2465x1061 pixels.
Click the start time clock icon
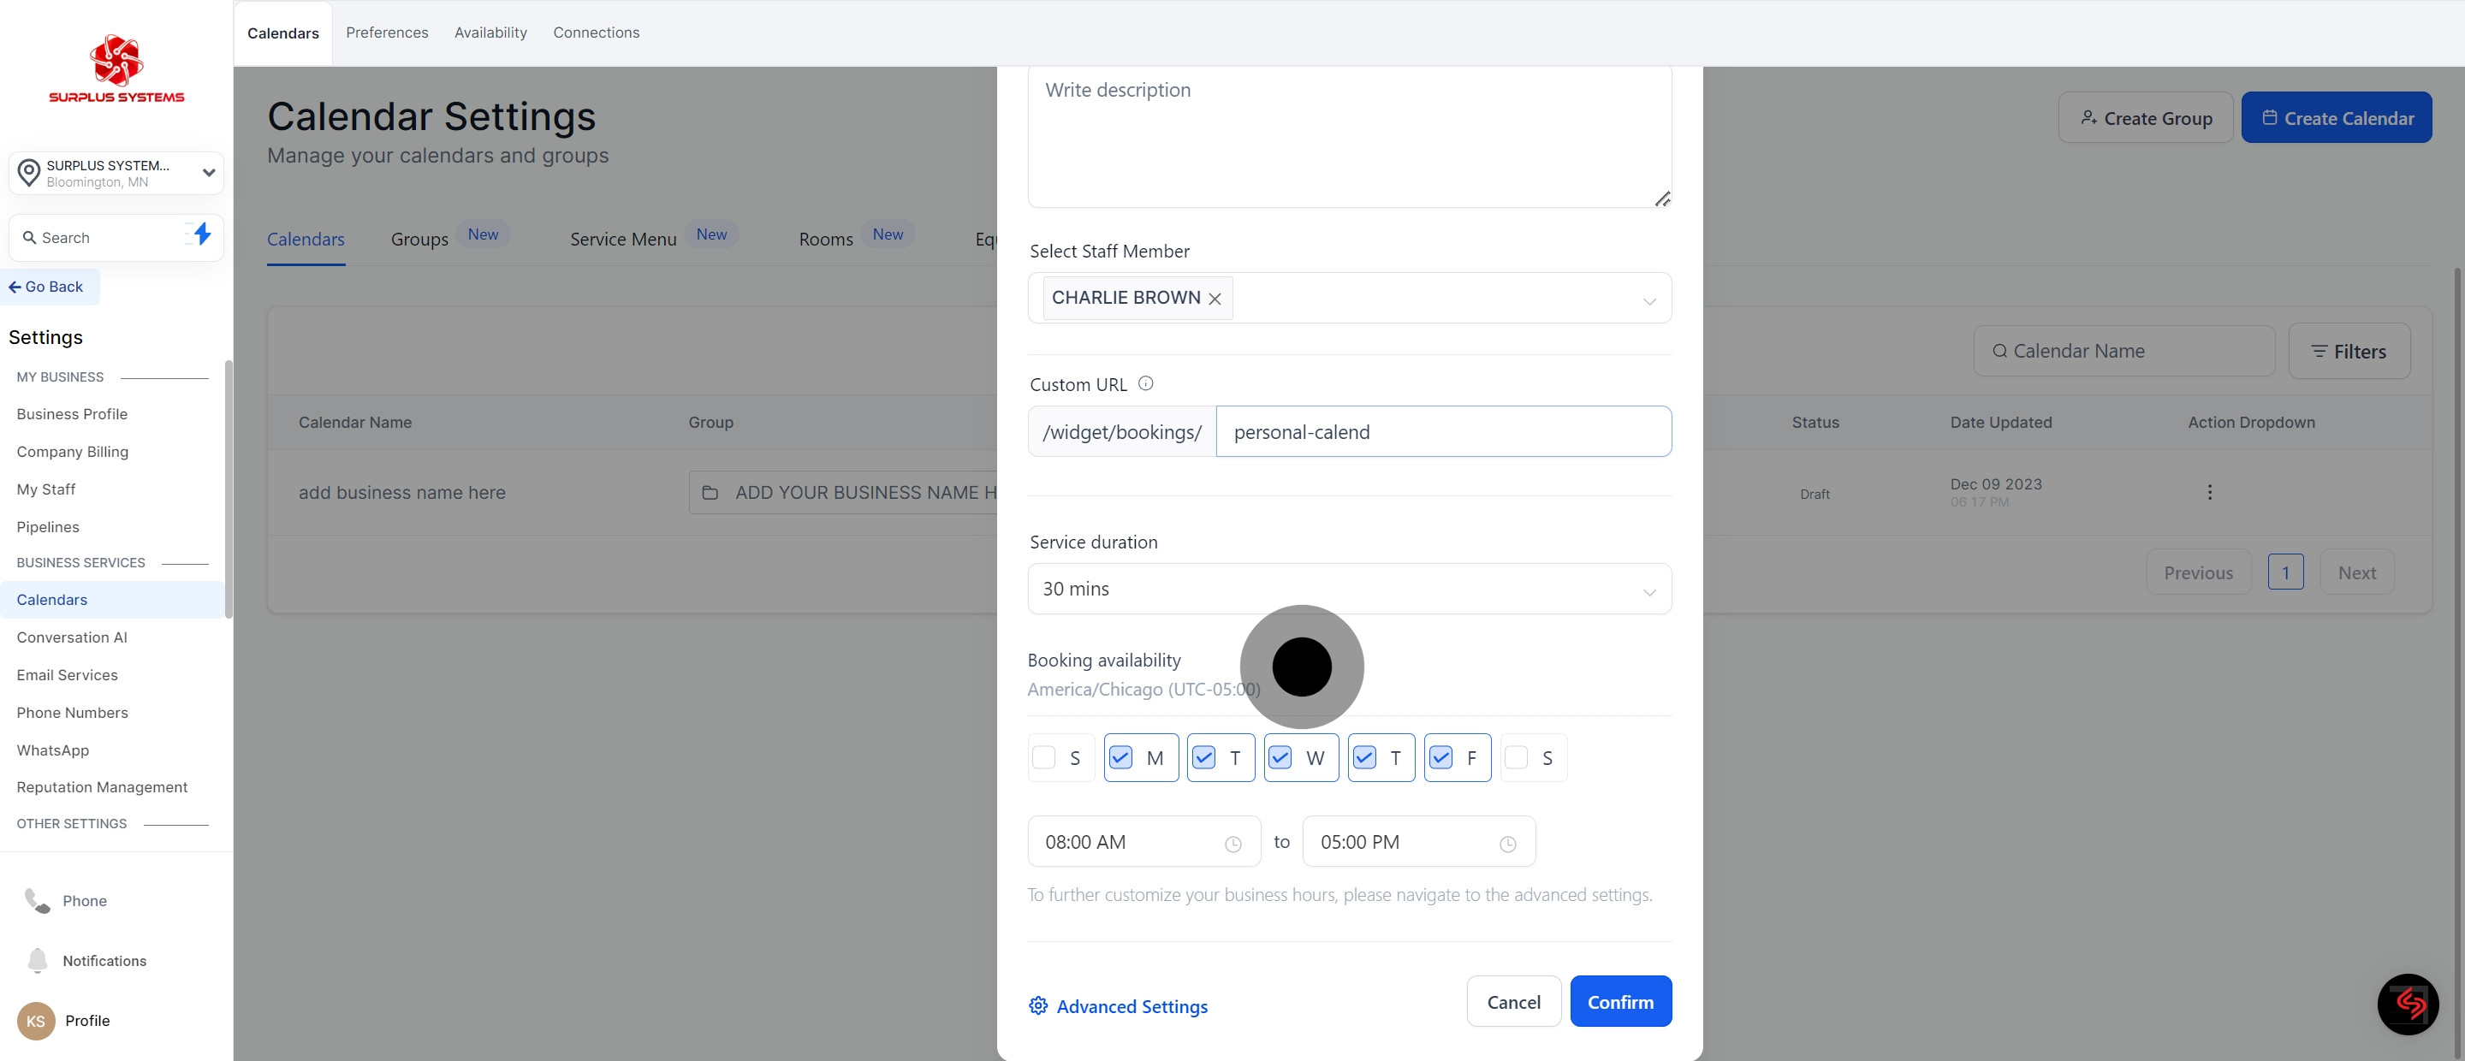(1232, 844)
